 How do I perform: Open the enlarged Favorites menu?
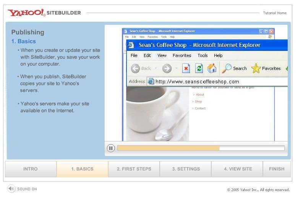(x=182, y=55)
